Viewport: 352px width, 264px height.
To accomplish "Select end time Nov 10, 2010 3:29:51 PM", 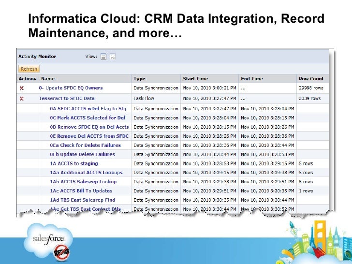I will pos(267,182).
